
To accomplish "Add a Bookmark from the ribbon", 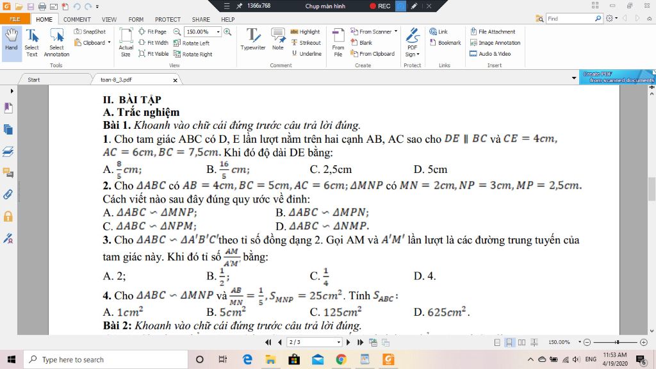I will coord(445,43).
